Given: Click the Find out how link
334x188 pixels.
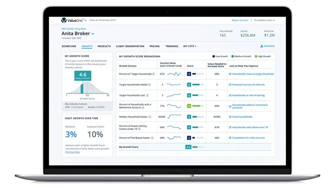Looking at the screenshot, I should (x=72, y=152).
